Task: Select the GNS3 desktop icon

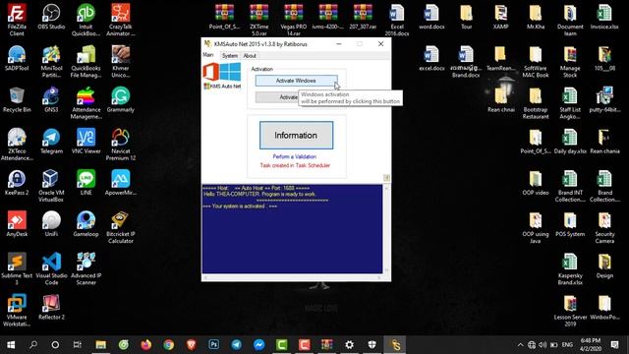Action: tap(51, 100)
